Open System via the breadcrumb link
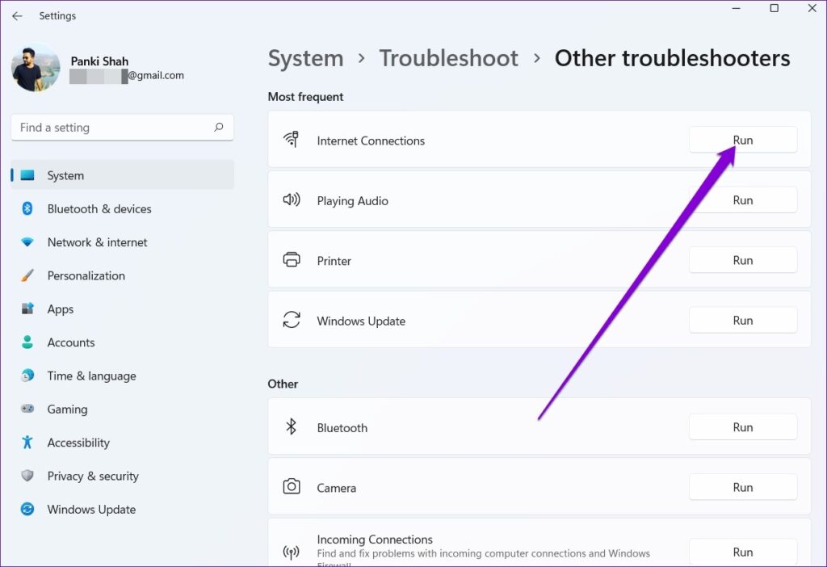 click(305, 58)
